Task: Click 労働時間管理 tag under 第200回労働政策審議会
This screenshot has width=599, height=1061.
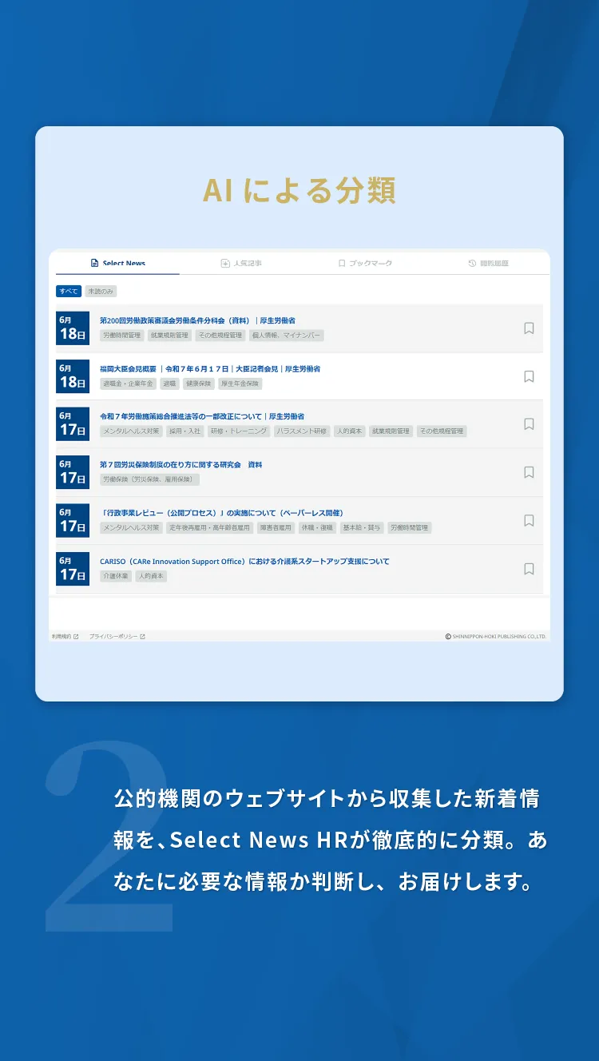Action: tap(121, 336)
